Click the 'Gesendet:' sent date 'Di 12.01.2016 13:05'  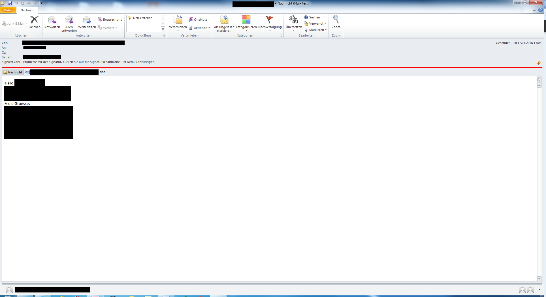(527, 43)
